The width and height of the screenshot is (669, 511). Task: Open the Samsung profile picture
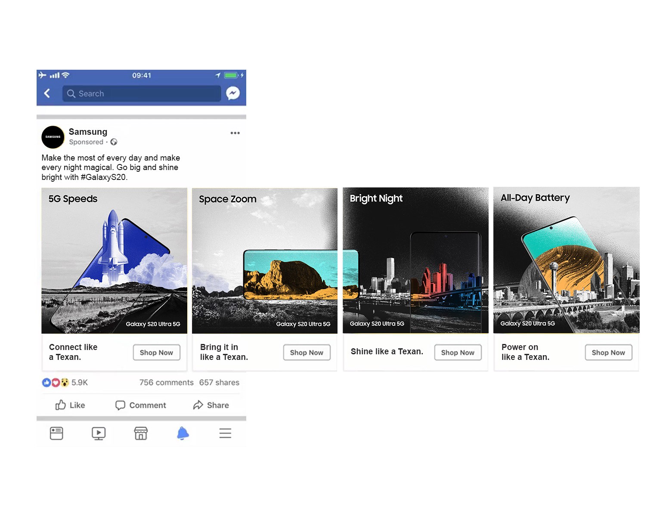53,137
